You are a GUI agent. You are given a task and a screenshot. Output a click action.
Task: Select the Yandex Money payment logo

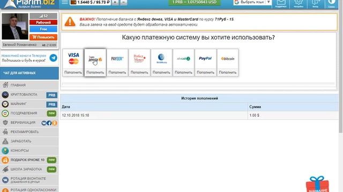point(95,59)
